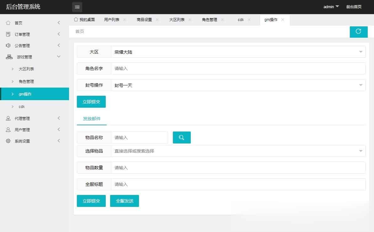Close the cdk tab

tap(249, 19)
